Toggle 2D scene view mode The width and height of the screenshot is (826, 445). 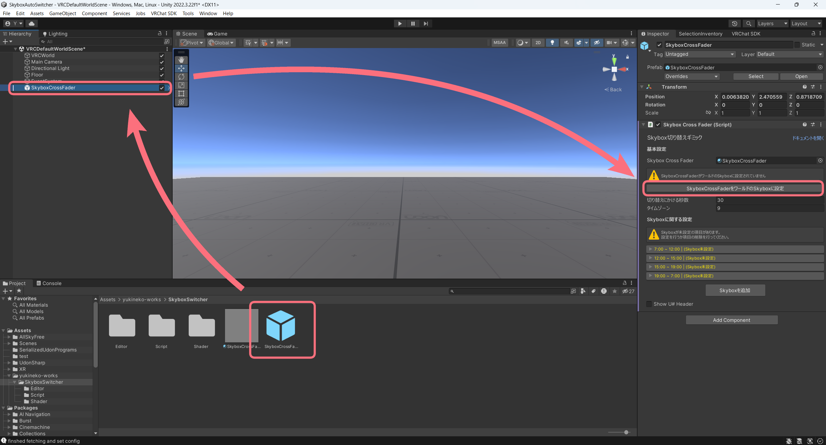tap(538, 43)
